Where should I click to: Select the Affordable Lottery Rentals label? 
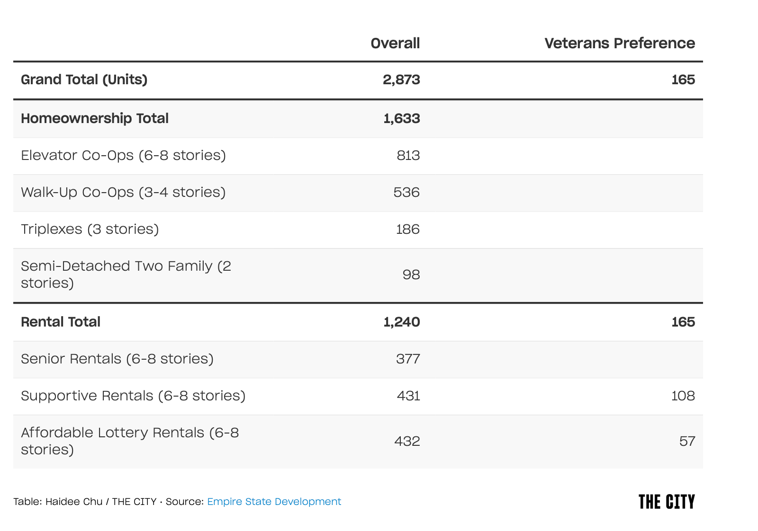click(x=130, y=441)
